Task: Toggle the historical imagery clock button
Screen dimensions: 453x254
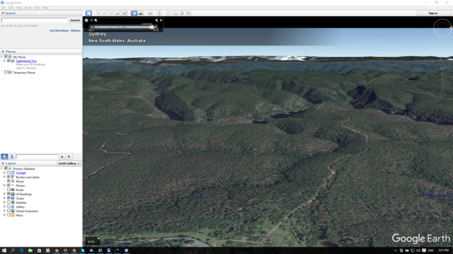Action: tap(134, 14)
